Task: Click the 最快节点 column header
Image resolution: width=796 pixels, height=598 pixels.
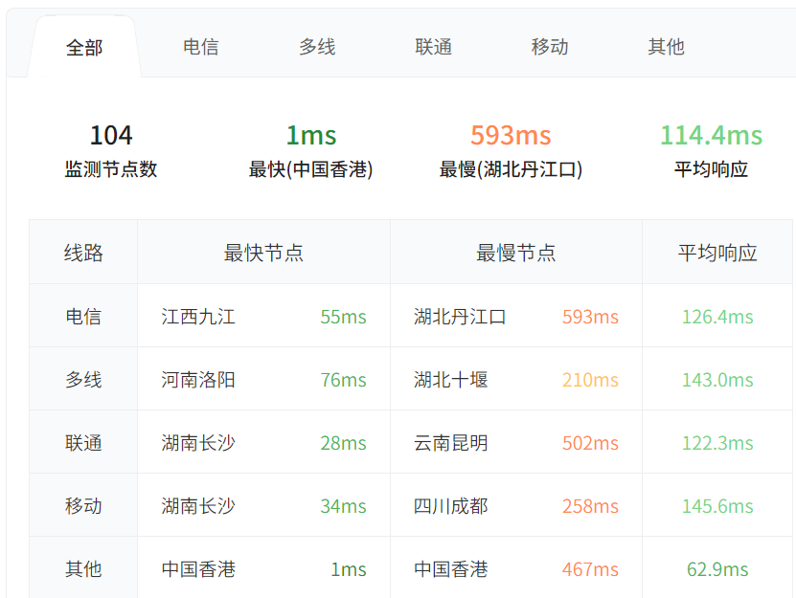Action: pyautogui.click(x=263, y=253)
